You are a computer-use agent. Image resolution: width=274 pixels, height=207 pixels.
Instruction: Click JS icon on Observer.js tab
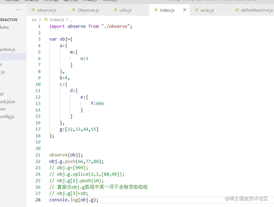click(x=73, y=10)
